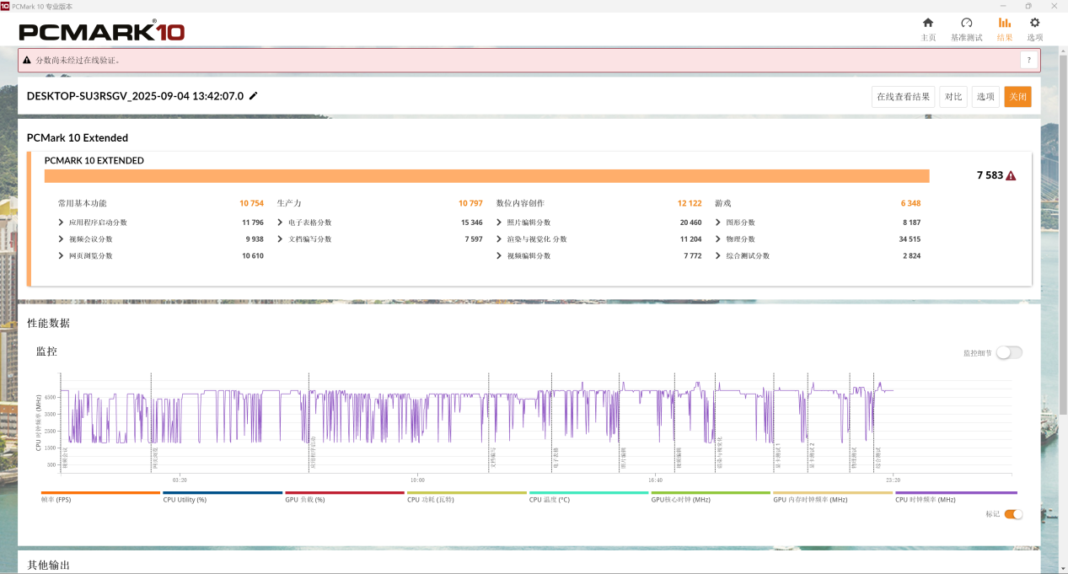Click the 监控 chart heading
Screen dimensions: 1068x574
click(46, 351)
